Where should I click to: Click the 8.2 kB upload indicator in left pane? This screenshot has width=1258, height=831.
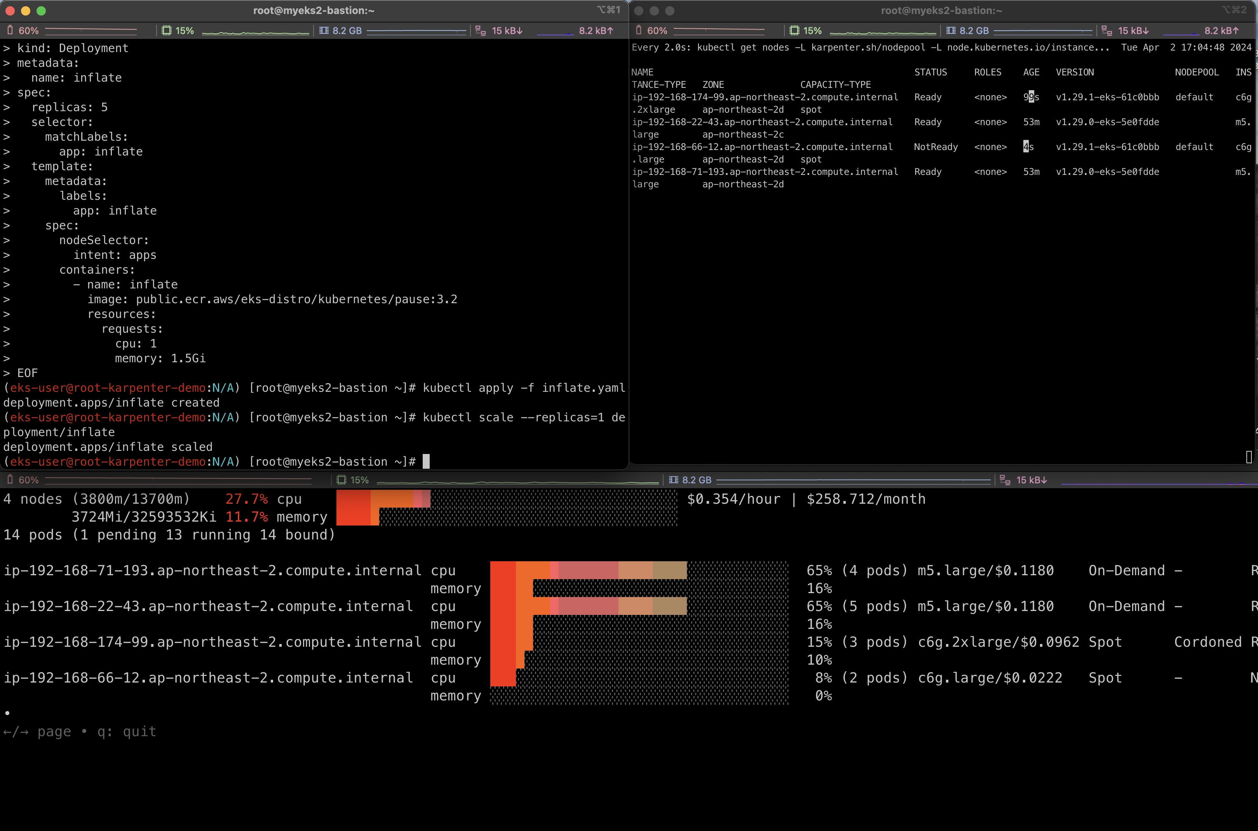596,30
